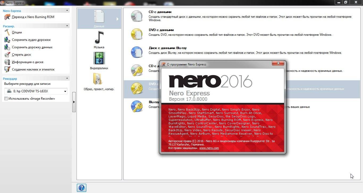Image resolution: width=363 pixels, height=193 pixels.
Task: Select the Музыка note icon
Action: coord(99,37)
